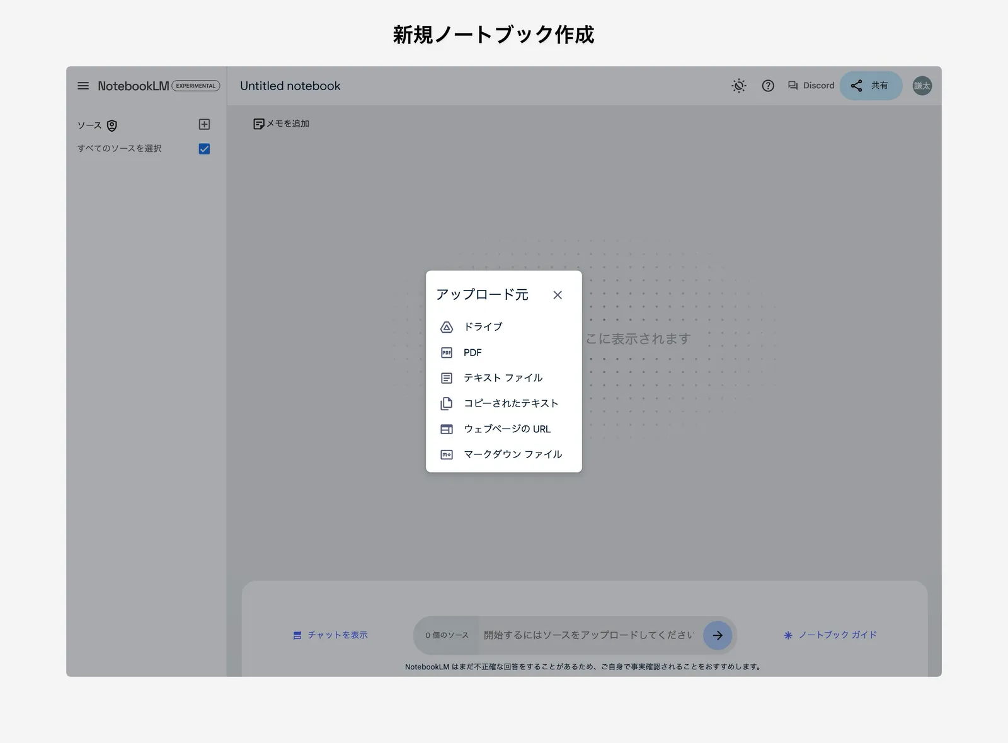This screenshot has height=743, width=1008.
Task: Click the copied text clipboard icon
Action: point(447,403)
